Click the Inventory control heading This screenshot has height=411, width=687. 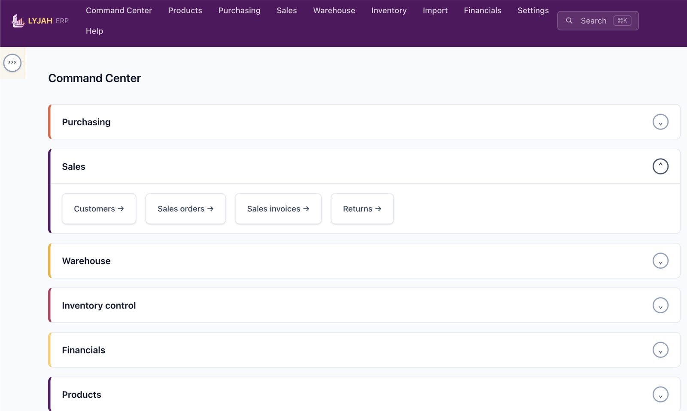click(x=99, y=306)
